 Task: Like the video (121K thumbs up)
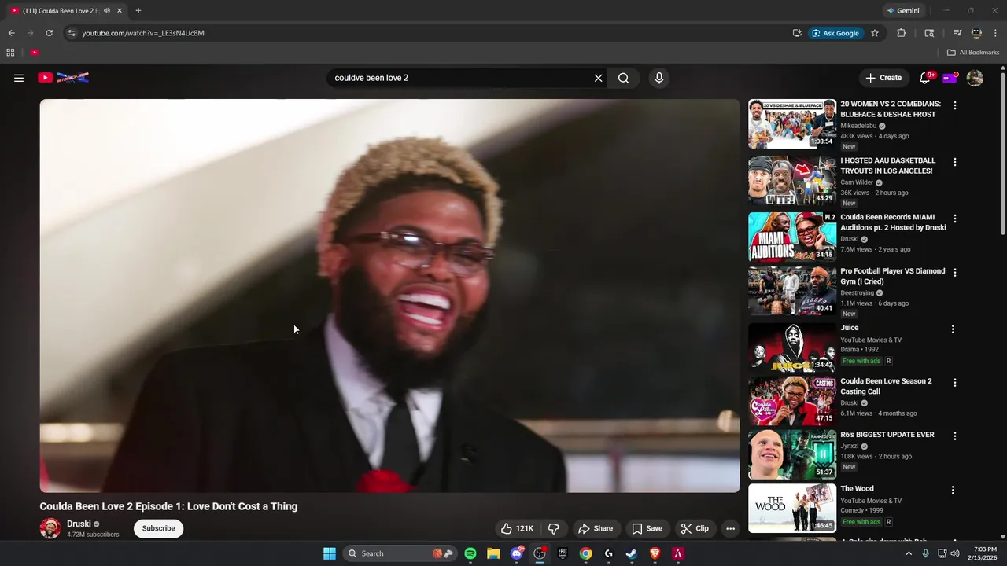click(517, 528)
